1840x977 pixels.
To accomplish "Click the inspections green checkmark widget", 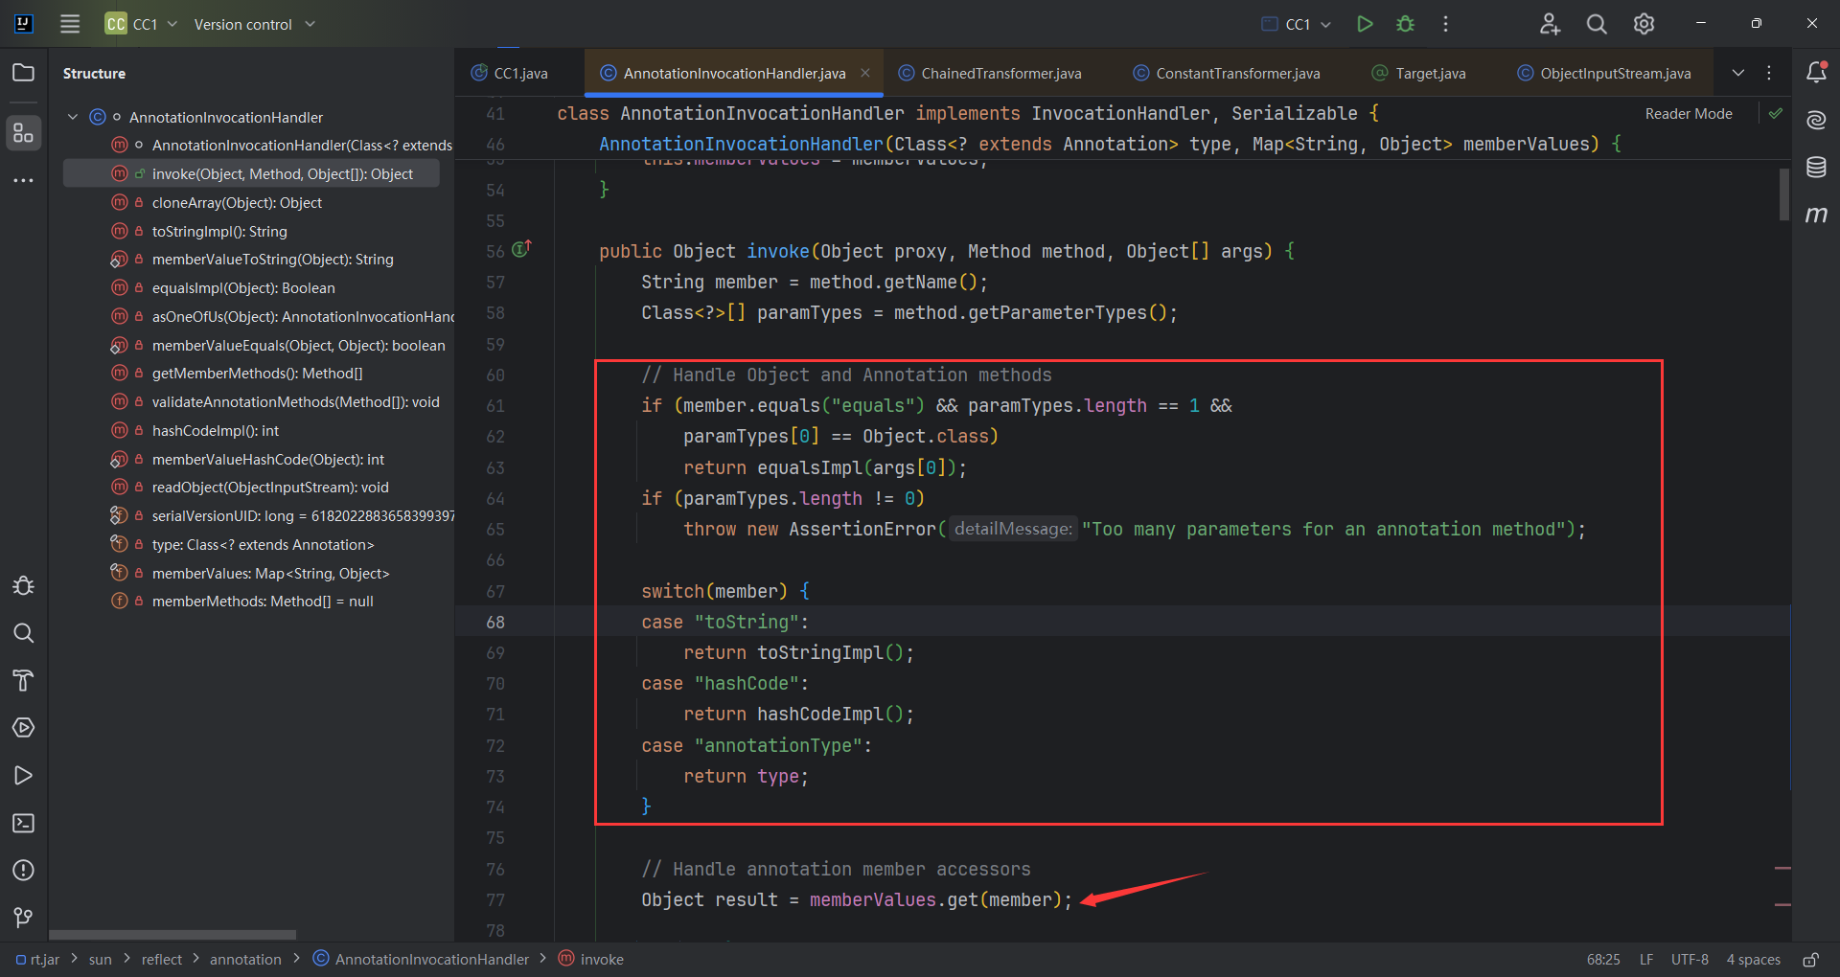I will (1776, 113).
